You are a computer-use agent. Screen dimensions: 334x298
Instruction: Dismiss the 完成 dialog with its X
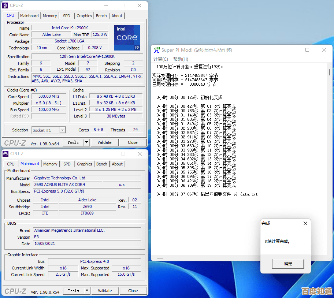pyautogui.click(x=305, y=223)
